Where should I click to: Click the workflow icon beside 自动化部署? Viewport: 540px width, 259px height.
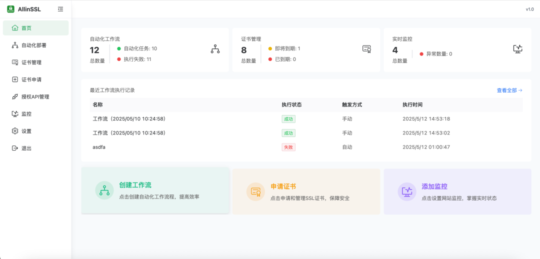pos(15,45)
